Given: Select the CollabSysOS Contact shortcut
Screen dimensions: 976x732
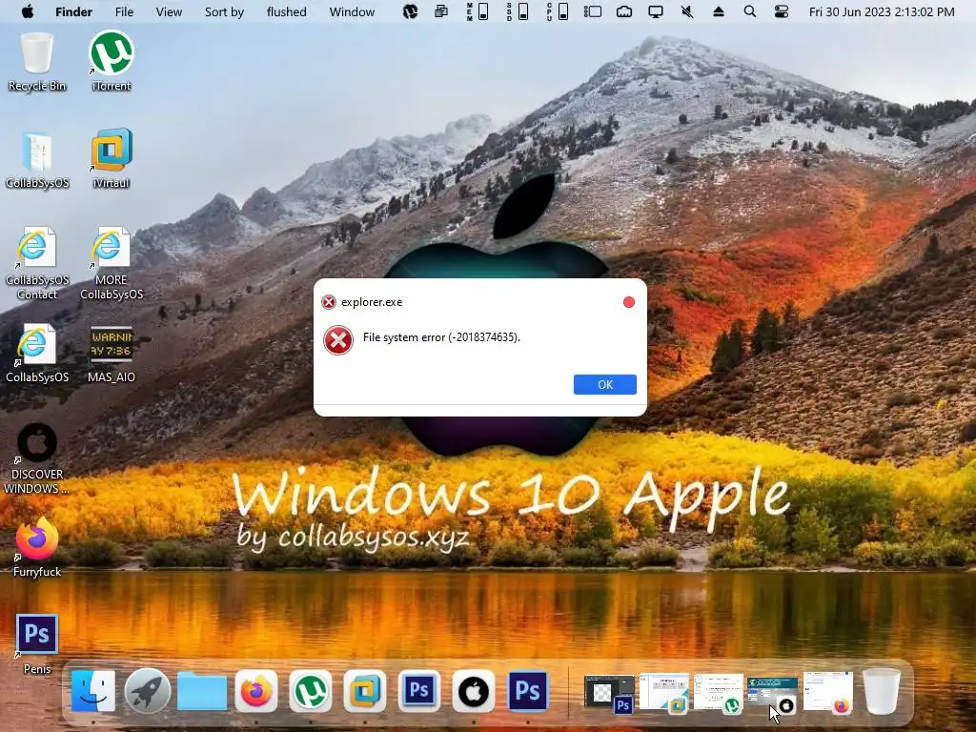Looking at the screenshot, I should point(37,263).
